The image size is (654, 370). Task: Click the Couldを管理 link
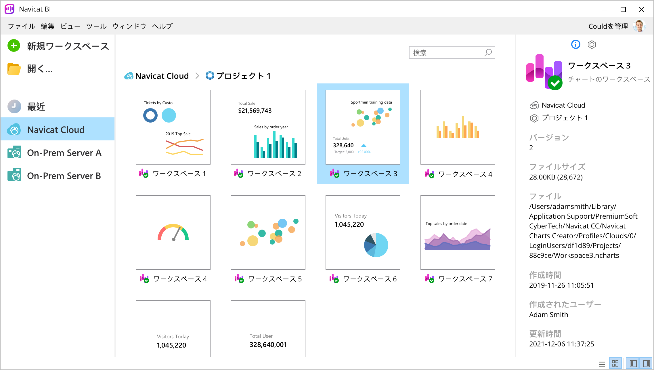pos(608,26)
